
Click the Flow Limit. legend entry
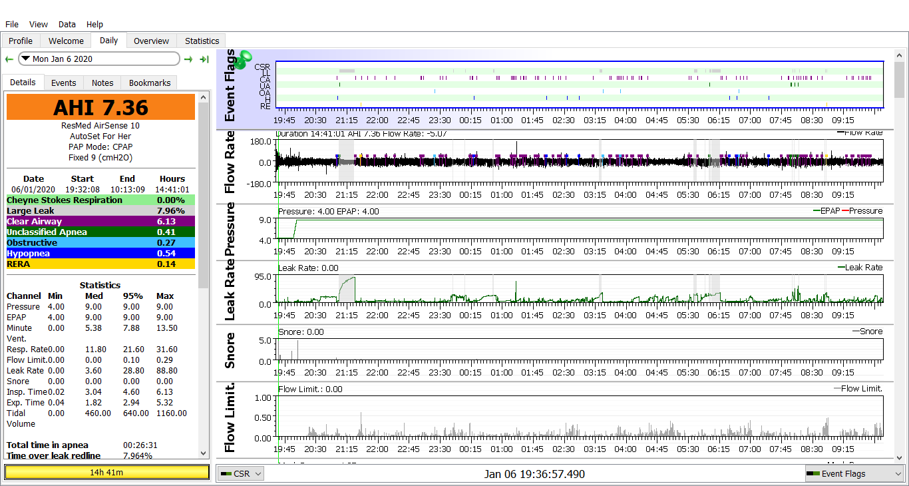(858, 389)
